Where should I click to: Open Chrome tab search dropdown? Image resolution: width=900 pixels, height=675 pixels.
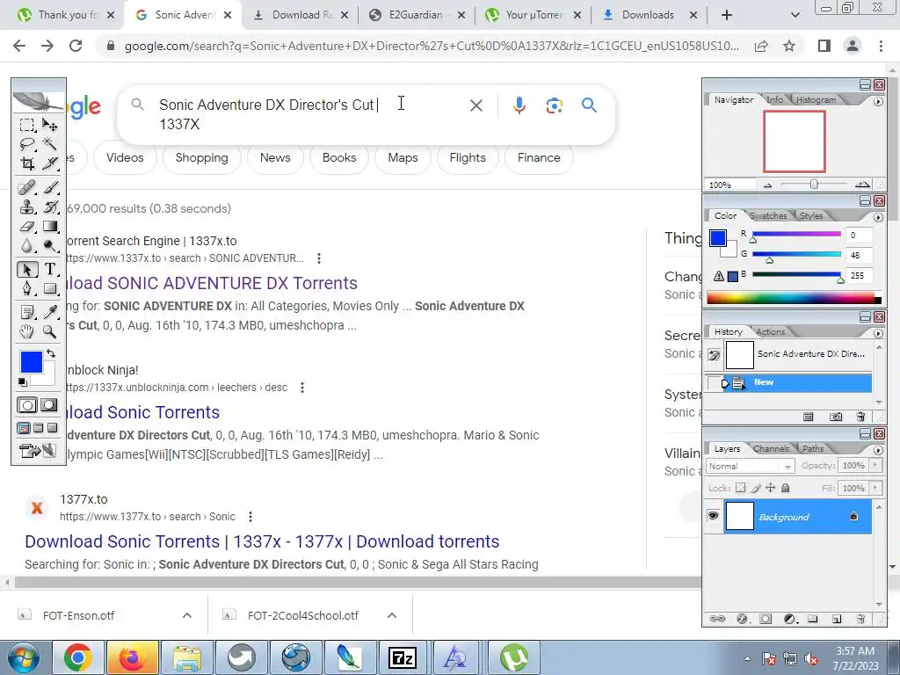[795, 15]
